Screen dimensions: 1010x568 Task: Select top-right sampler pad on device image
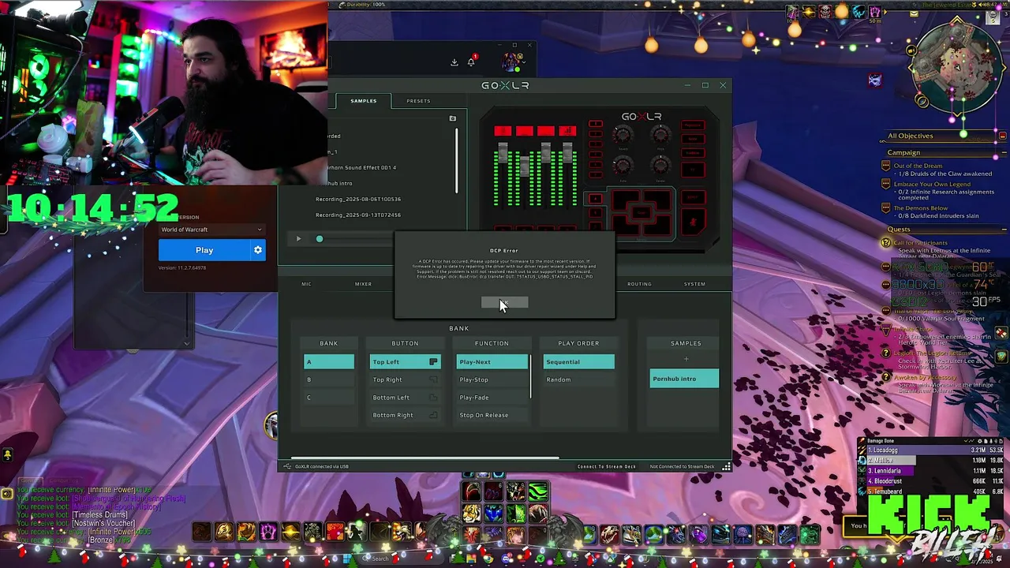click(659, 199)
